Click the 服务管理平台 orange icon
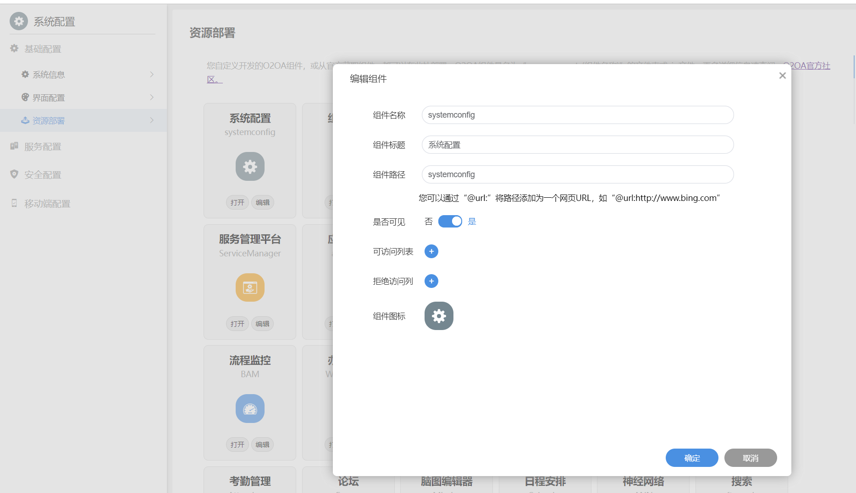 point(250,287)
